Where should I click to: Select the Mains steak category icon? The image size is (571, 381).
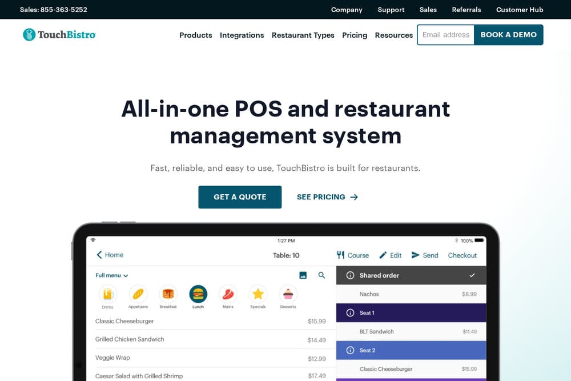[x=228, y=294]
